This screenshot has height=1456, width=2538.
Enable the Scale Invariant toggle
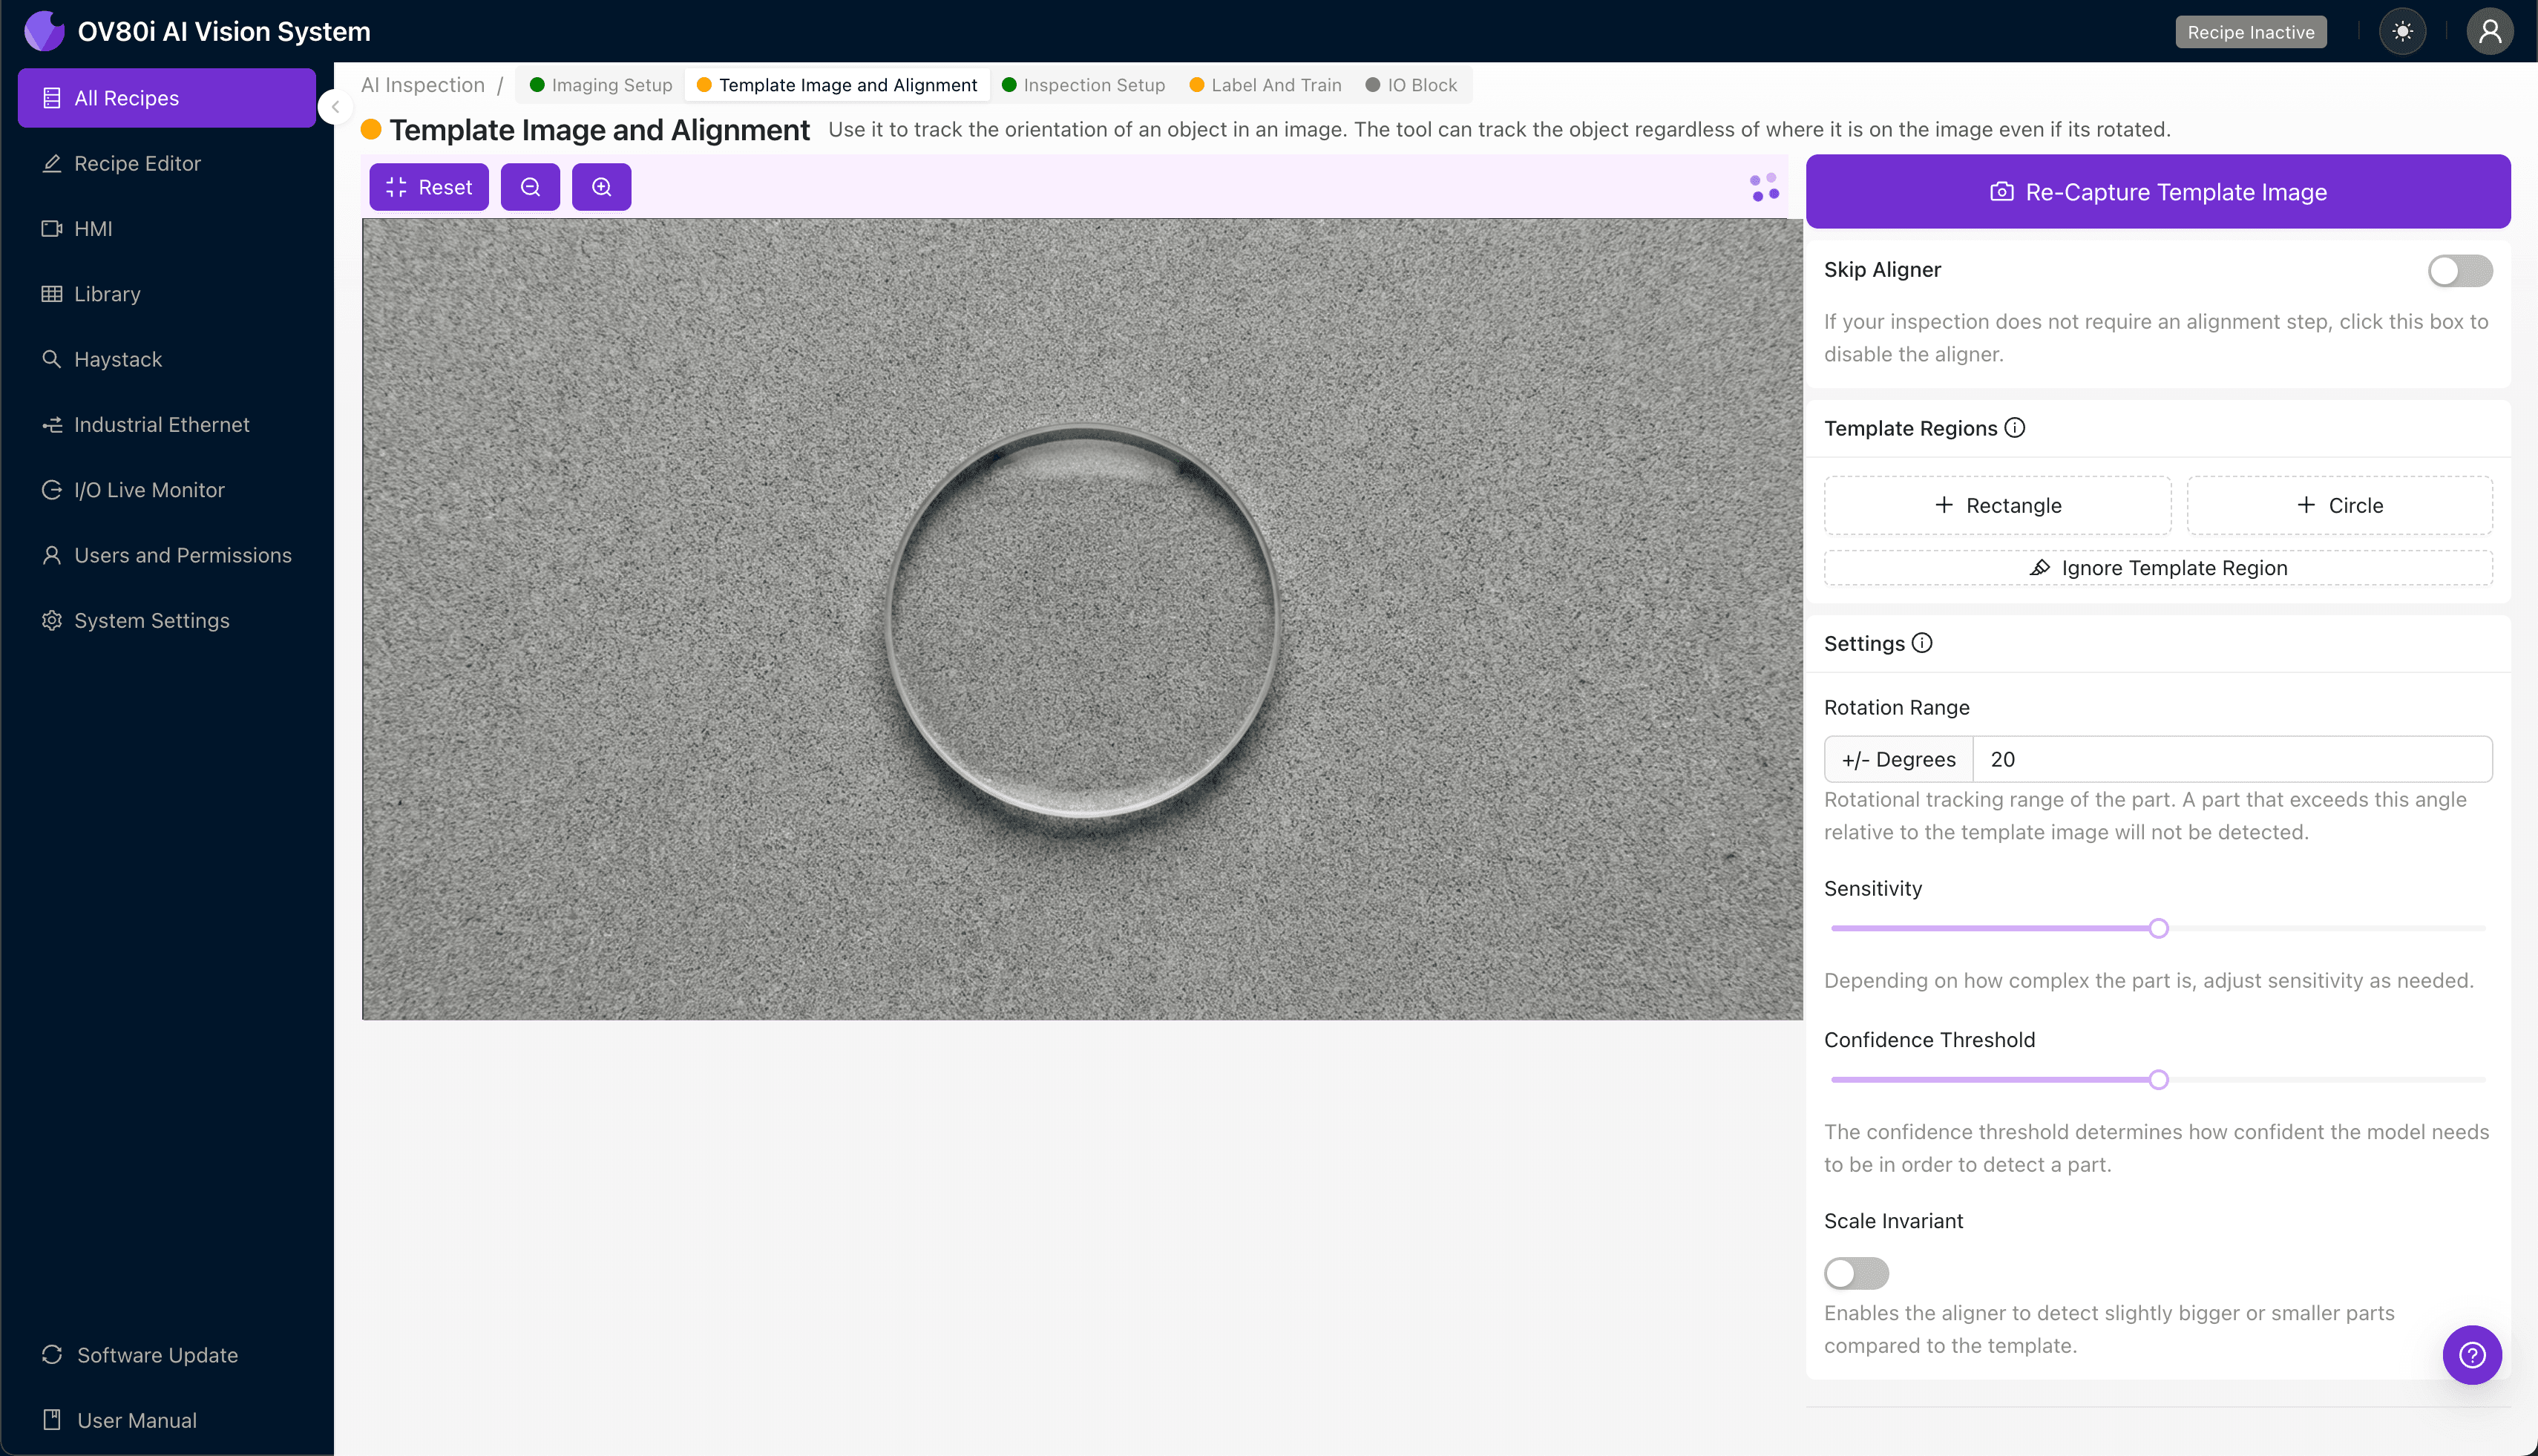coord(1855,1272)
